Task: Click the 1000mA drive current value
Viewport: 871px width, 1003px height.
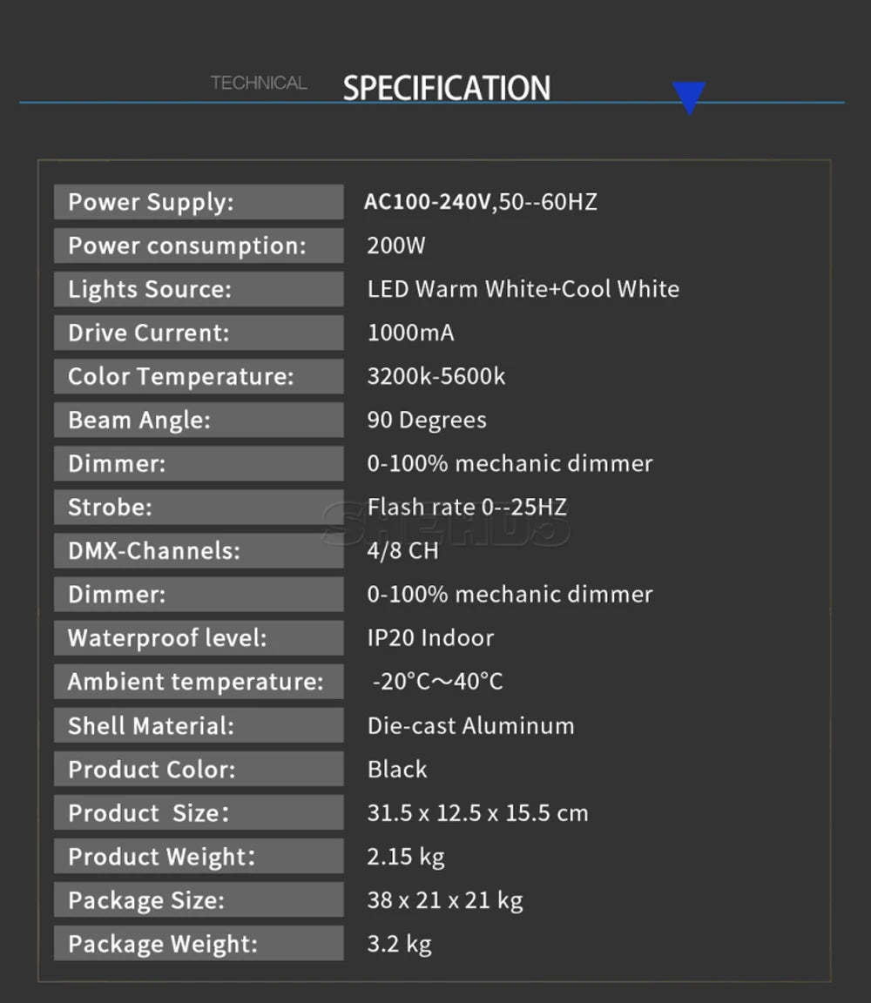Action: 411,333
